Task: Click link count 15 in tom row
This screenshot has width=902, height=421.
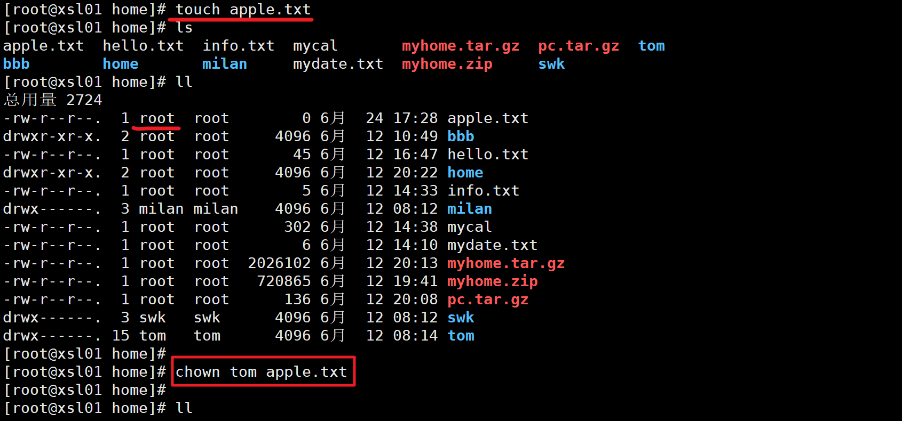Action: (121, 336)
